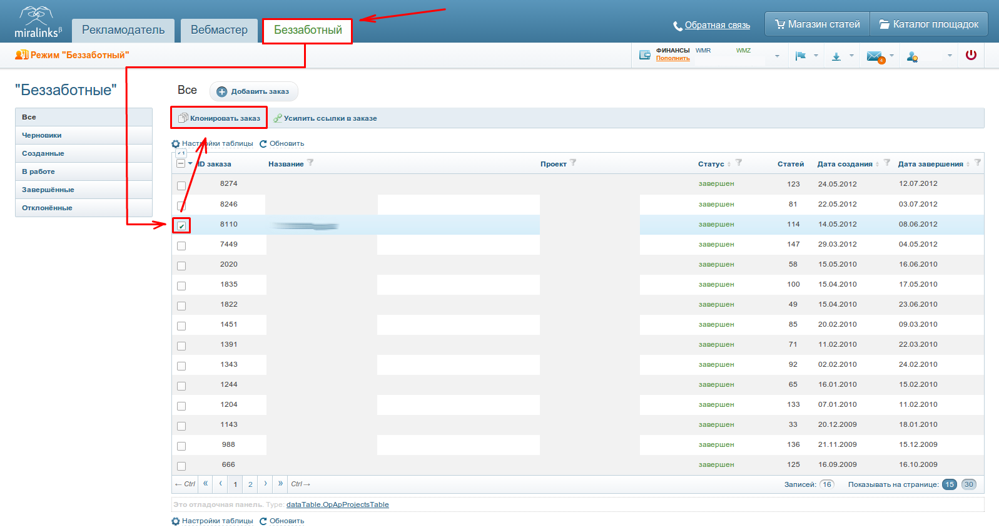Click the Добавить заказ button
Viewport: 999px width, 532px height.
click(253, 91)
